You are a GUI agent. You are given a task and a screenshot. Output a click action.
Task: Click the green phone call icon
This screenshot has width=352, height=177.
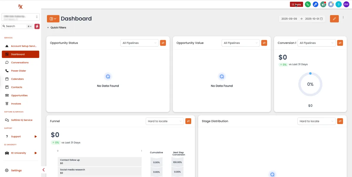(x=308, y=4)
